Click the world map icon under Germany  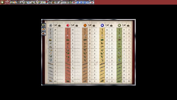coord(55,25)
